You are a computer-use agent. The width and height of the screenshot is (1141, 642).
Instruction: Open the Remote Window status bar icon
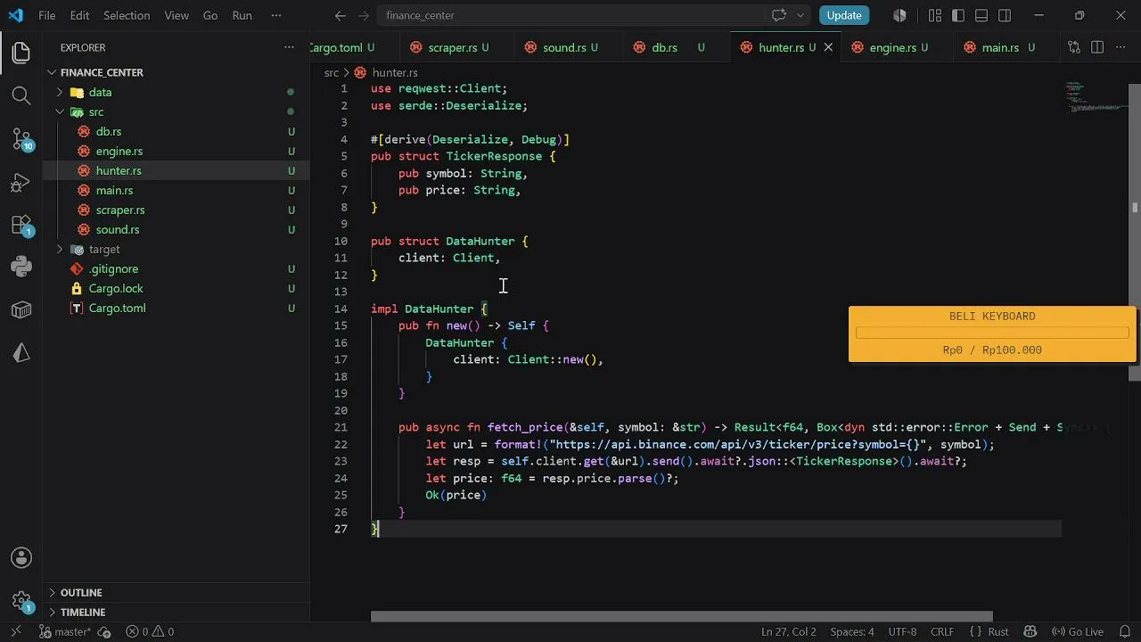15,631
